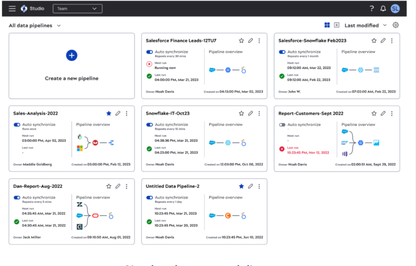Click Create a new pipeline
416x266 pixels.
(x=71, y=66)
